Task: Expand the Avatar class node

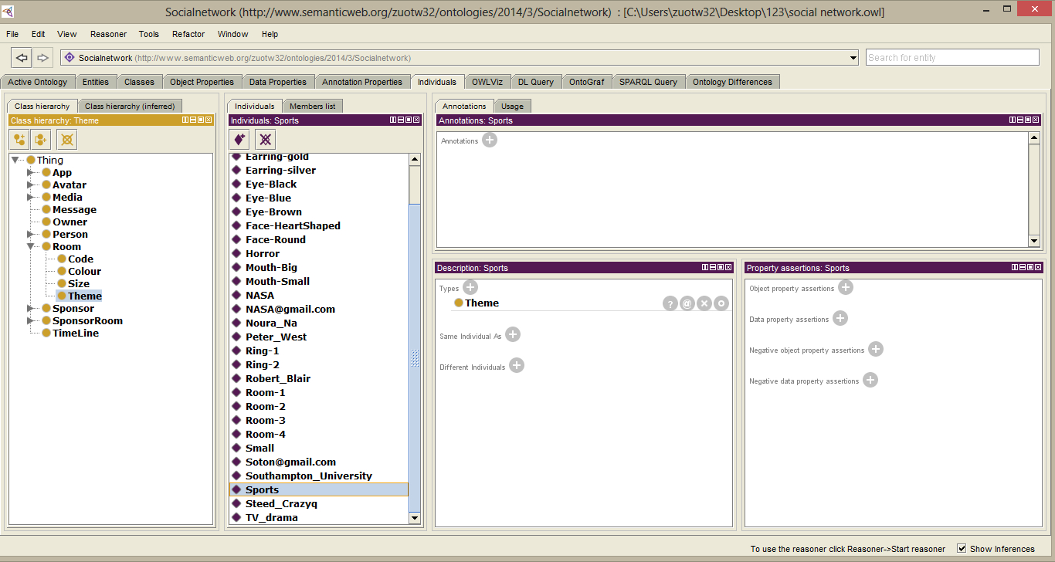Action: point(31,185)
